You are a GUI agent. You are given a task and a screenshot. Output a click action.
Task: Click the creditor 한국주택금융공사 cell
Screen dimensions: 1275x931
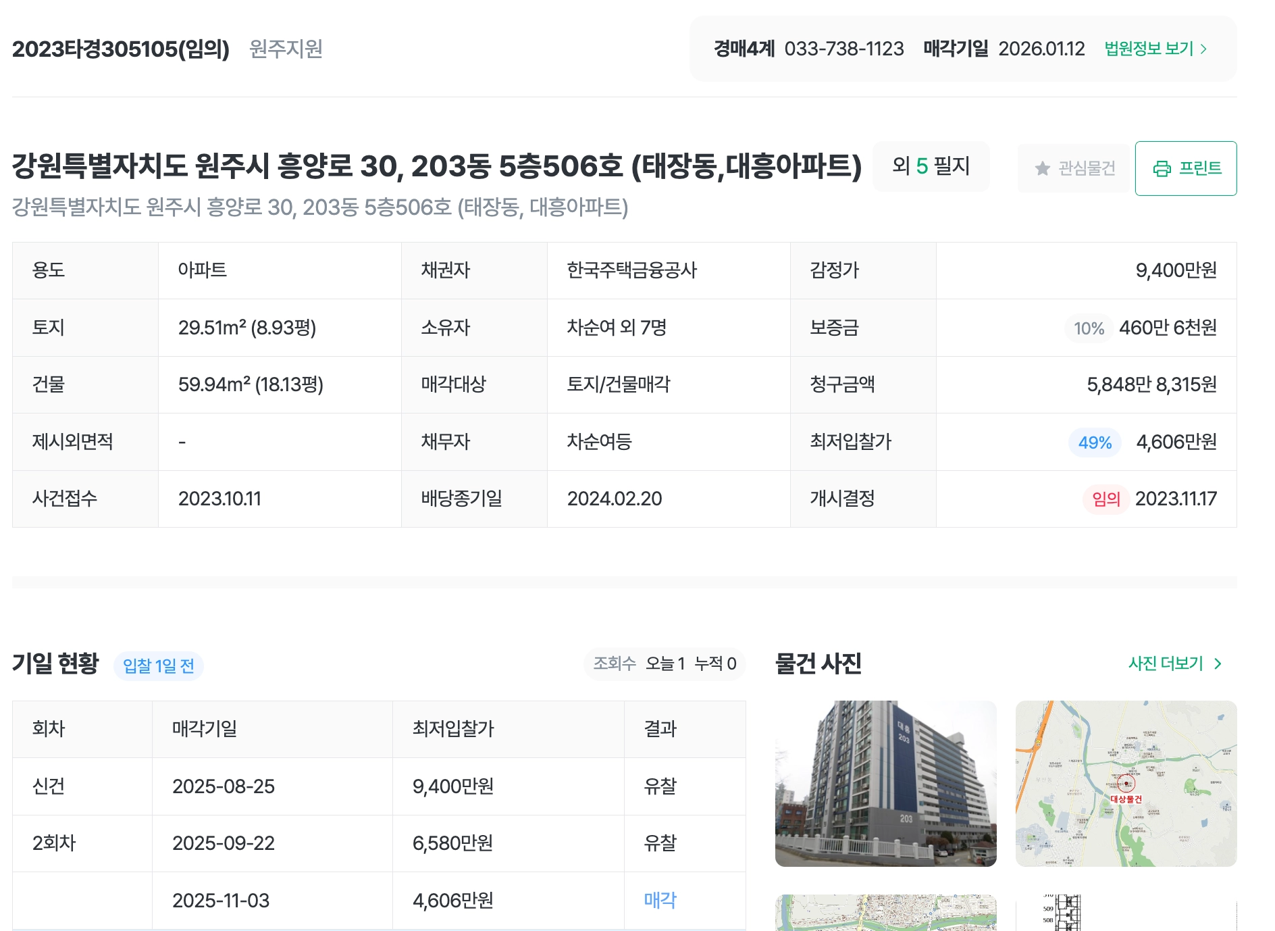[669, 270]
